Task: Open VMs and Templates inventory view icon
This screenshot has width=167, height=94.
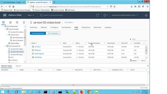Action: 10,22
